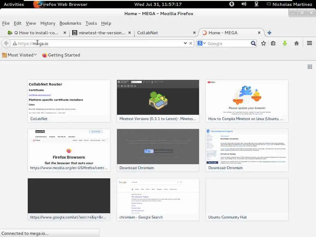Close the Home - MEGA tab
This screenshot has width=316, height=237.
(x=259, y=33)
